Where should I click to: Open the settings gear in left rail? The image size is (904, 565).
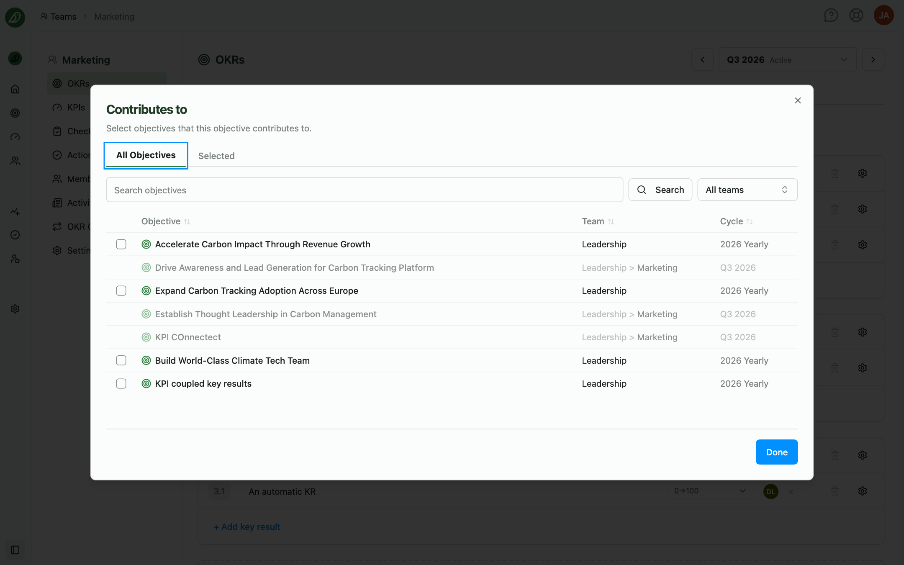click(x=15, y=309)
